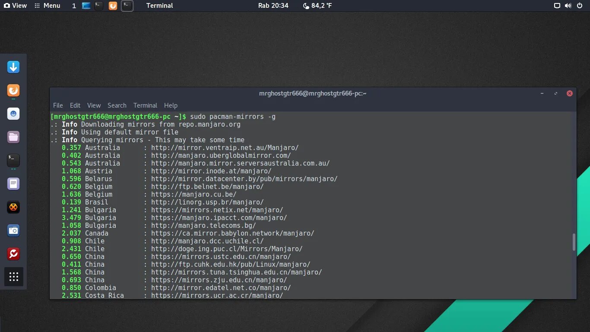This screenshot has height=332, width=590.
Task: Select workspace 1 in the top panel
Action: coord(74,6)
